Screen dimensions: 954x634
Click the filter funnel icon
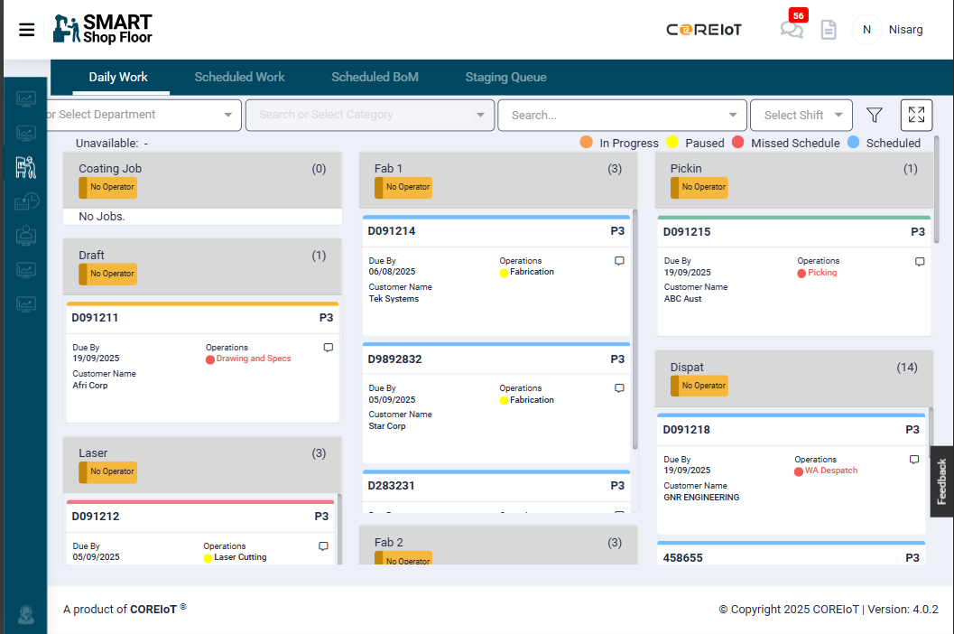[874, 115]
